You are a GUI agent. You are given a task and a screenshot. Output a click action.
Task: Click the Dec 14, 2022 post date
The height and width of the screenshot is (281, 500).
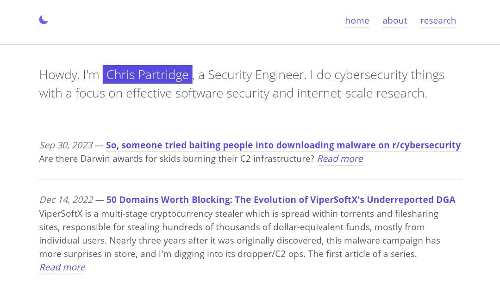pos(66,200)
